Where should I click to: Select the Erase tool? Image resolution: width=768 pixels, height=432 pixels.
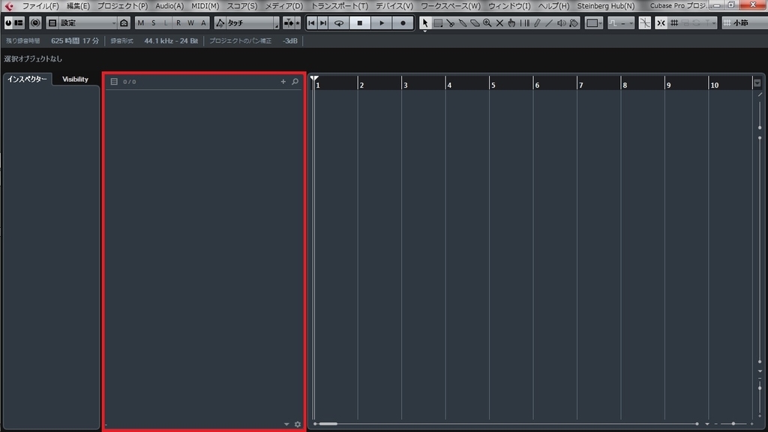pos(475,23)
